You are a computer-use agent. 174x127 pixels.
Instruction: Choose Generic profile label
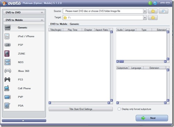point(23,27)
